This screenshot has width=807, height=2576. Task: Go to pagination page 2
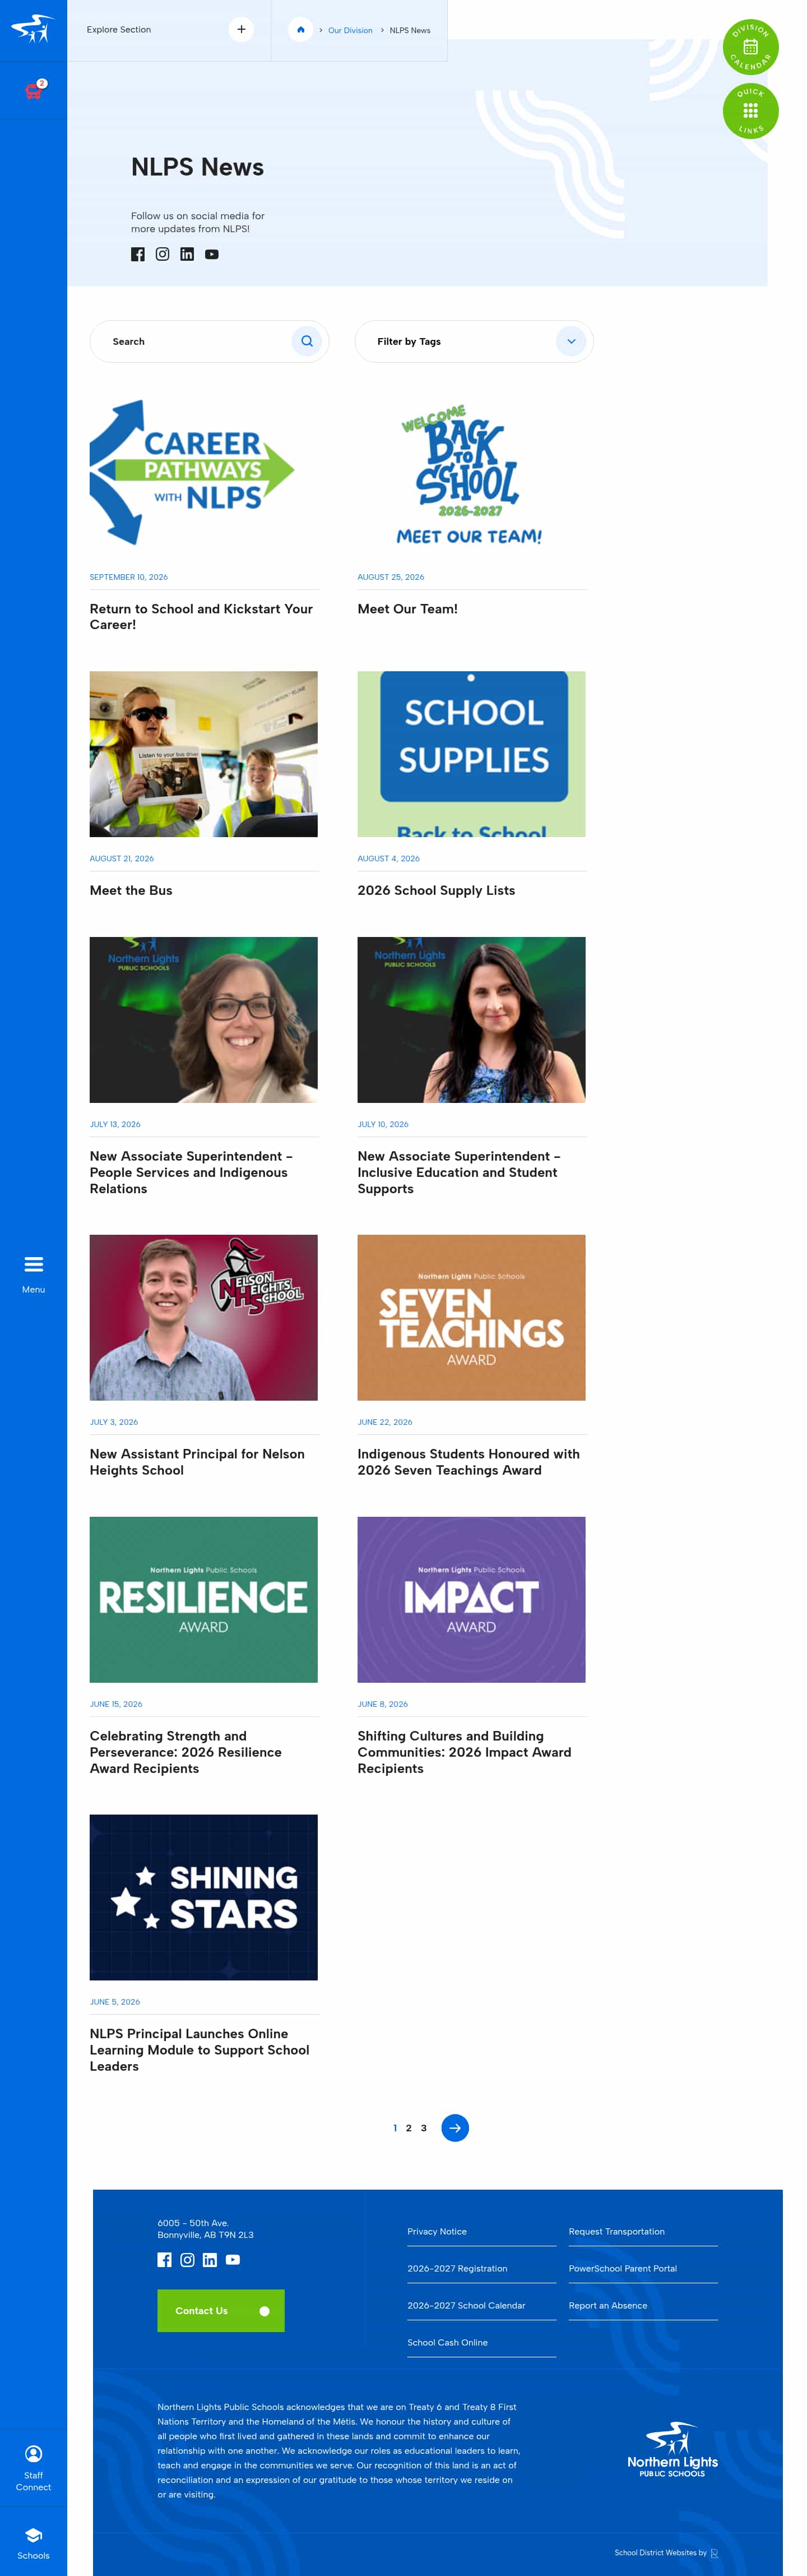[408, 2128]
